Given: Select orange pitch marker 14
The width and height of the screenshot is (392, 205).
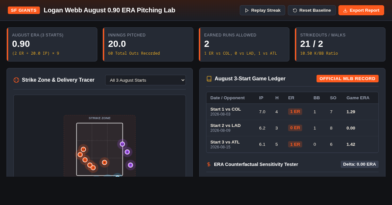Looking at the screenshot, I should pos(83,149).
